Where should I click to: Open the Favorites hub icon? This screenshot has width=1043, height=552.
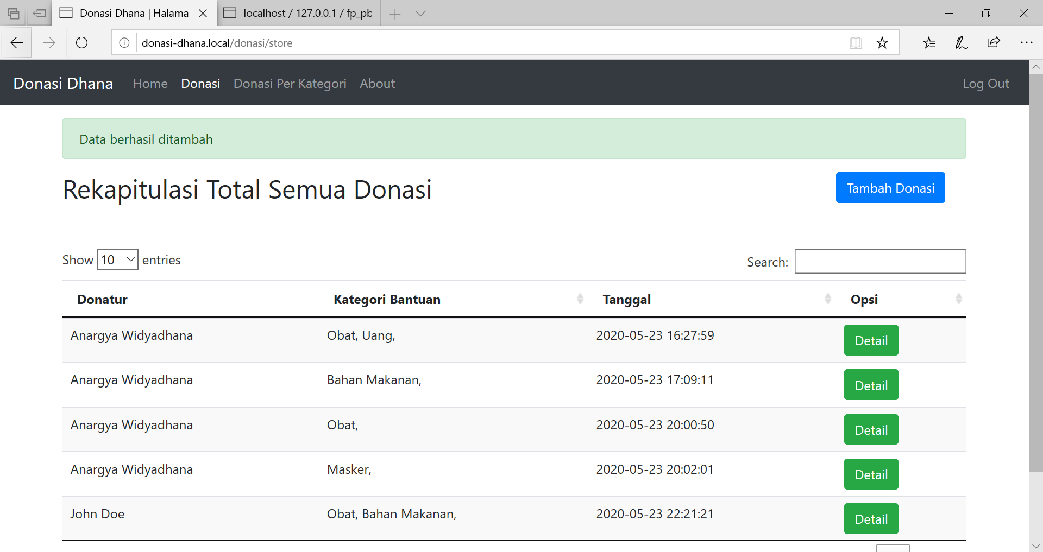[929, 43]
